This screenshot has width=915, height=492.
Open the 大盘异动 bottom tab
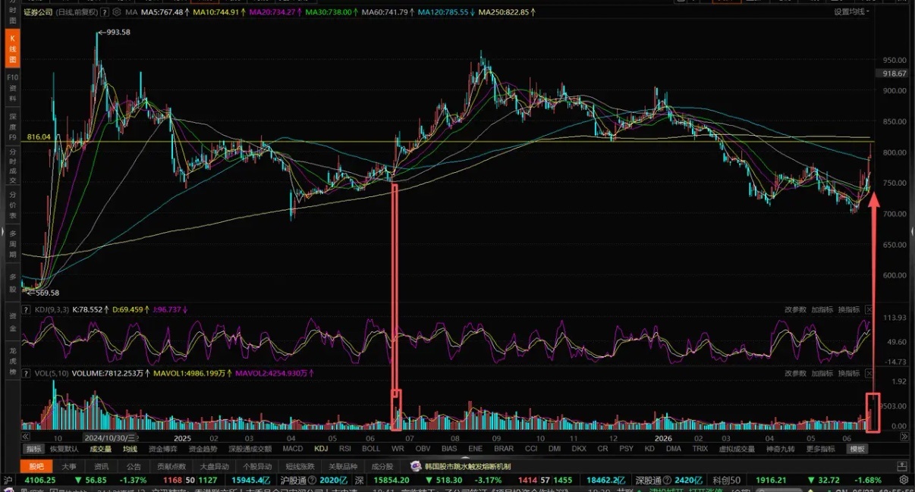[215, 466]
